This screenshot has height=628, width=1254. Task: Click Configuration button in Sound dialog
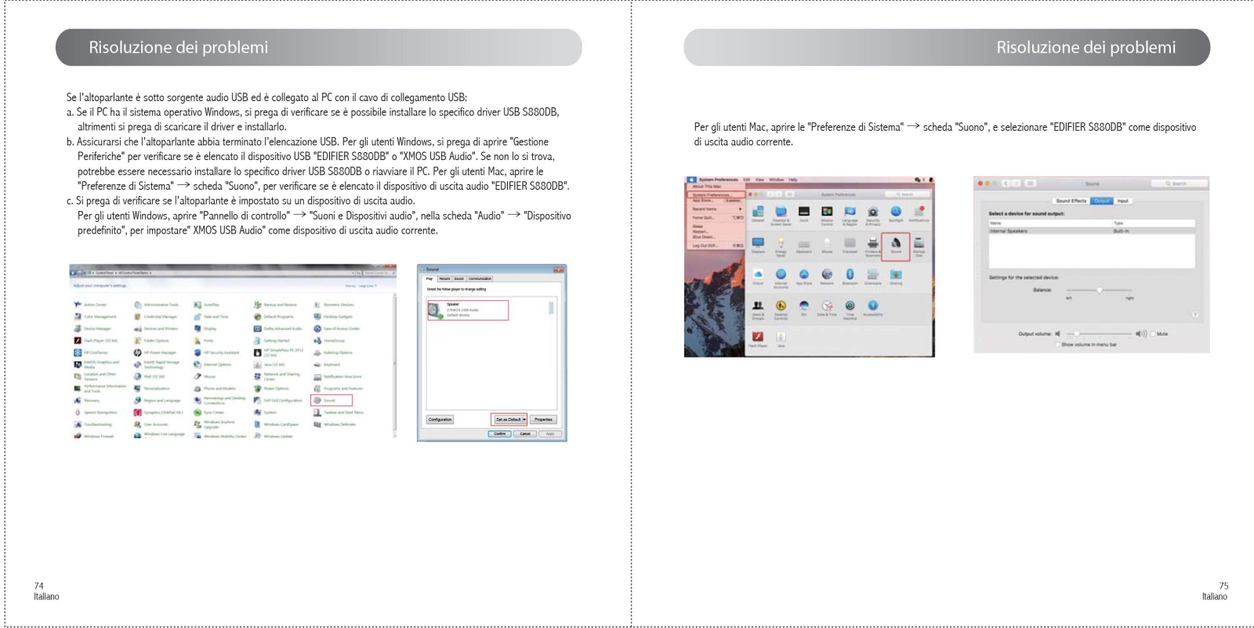pos(440,419)
